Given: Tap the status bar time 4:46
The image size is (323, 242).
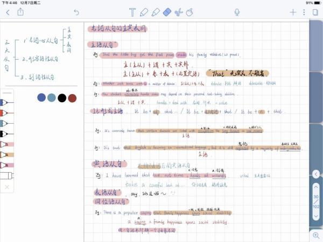Looking at the screenshot, I should 10,3.
